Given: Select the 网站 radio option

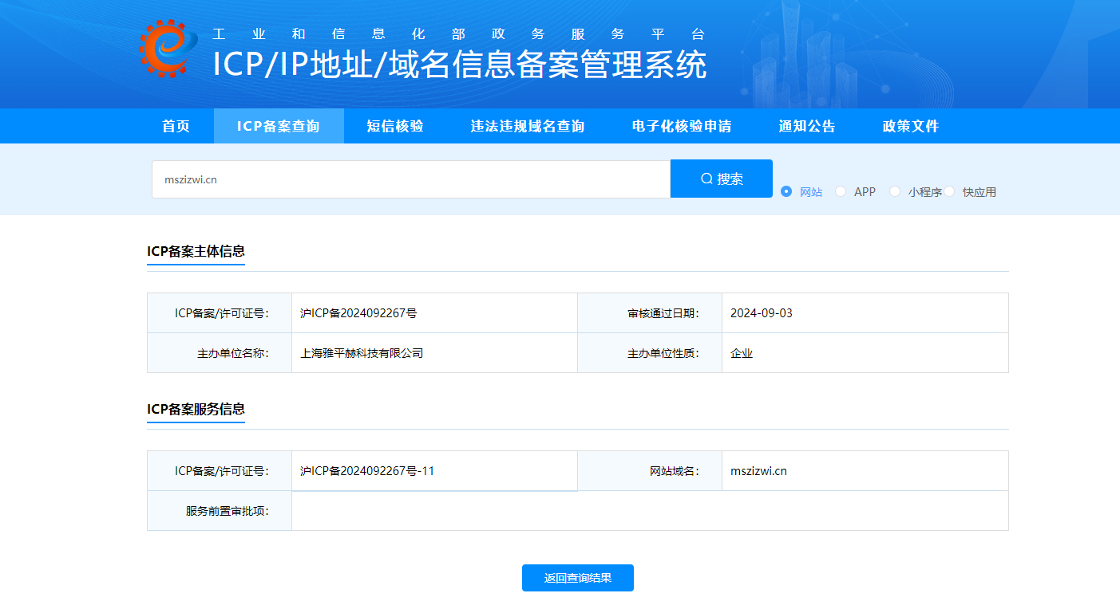Looking at the screenshot, I should (786, 191).
